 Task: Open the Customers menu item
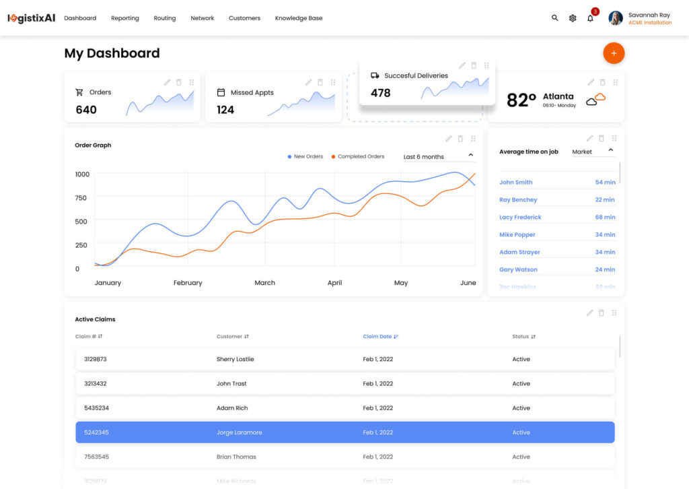point(244,18)
